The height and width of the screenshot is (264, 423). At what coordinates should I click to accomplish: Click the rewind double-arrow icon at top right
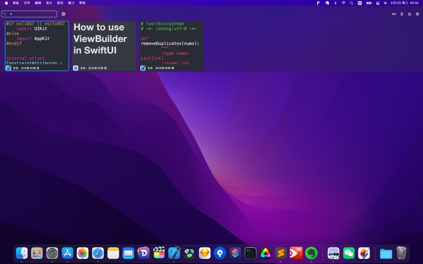393,14
